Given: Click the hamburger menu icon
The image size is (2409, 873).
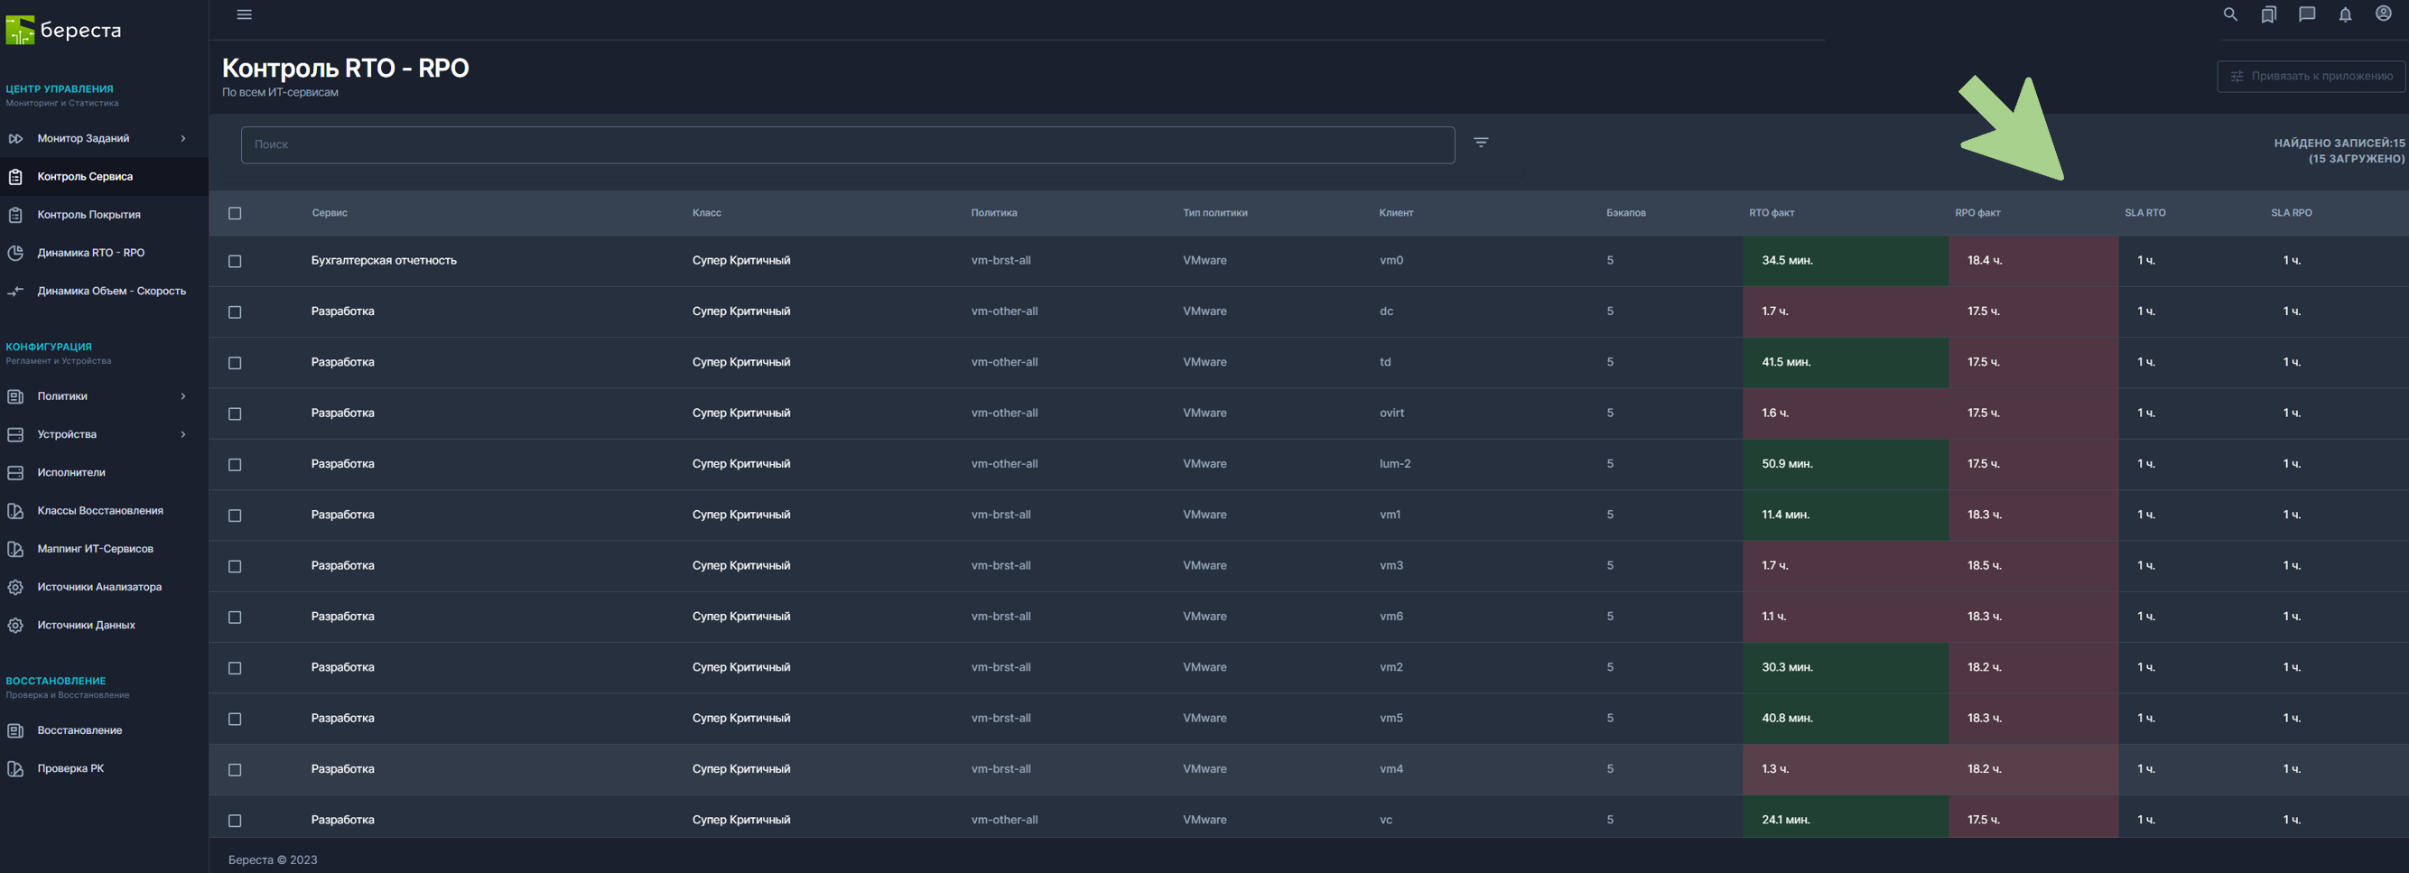Looking at the screenshot, I should point(244,15).
